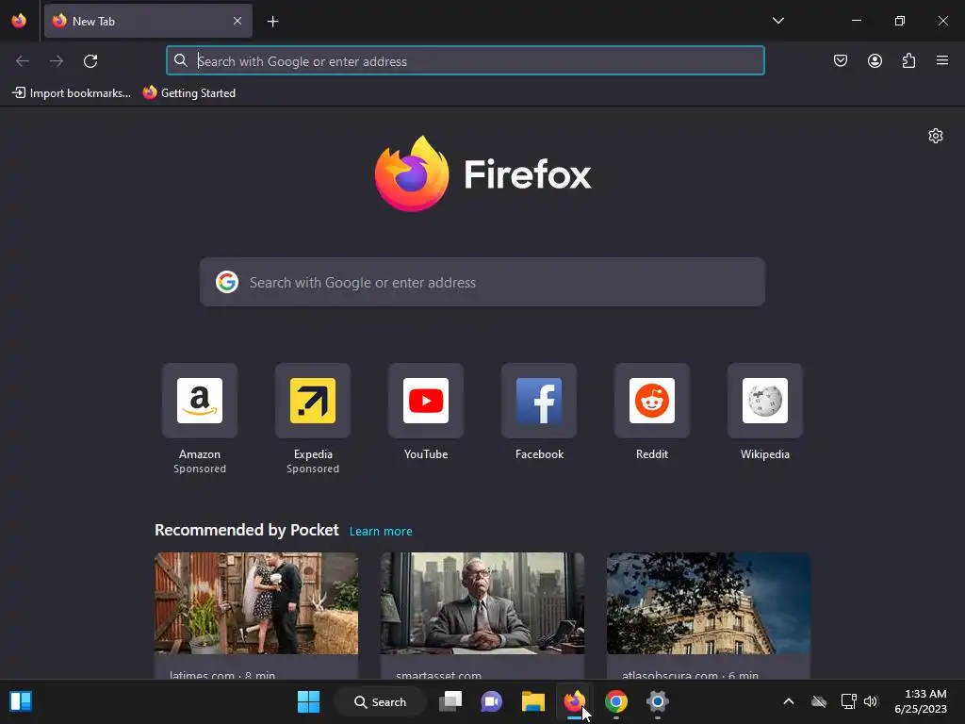
Task: Open Getting Started bookmark
Action: click(x=188, y=93)
